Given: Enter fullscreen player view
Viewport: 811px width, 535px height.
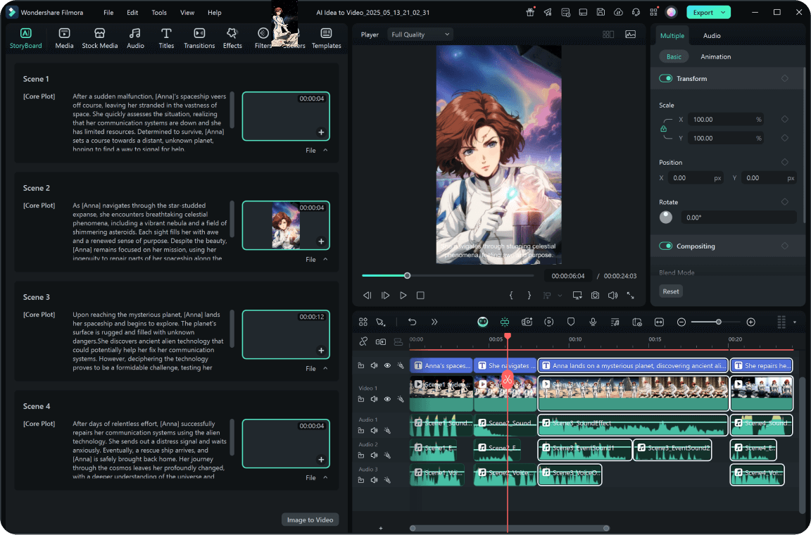Looking at the screenshot, I should (x=631, y=296).
